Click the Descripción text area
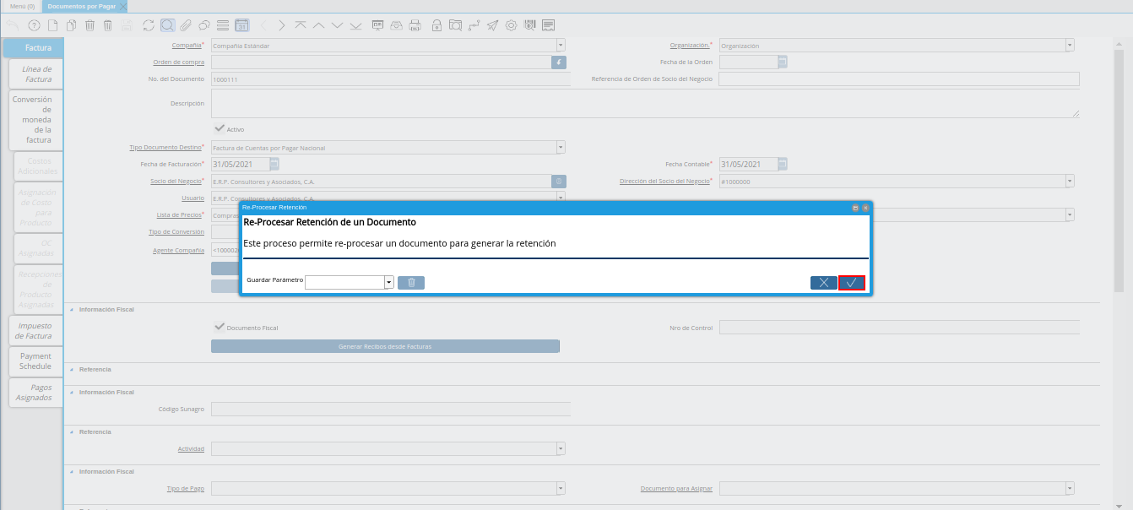The image size is (1133, 510). click(x=645, y=103)
